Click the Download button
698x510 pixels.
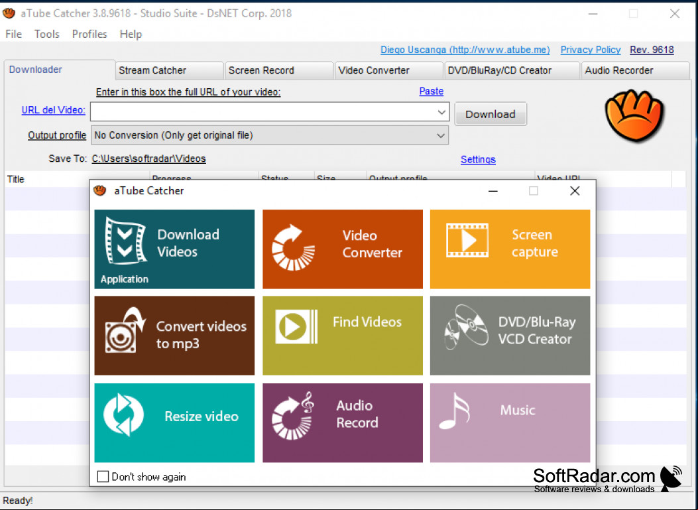tap(491, 114)
